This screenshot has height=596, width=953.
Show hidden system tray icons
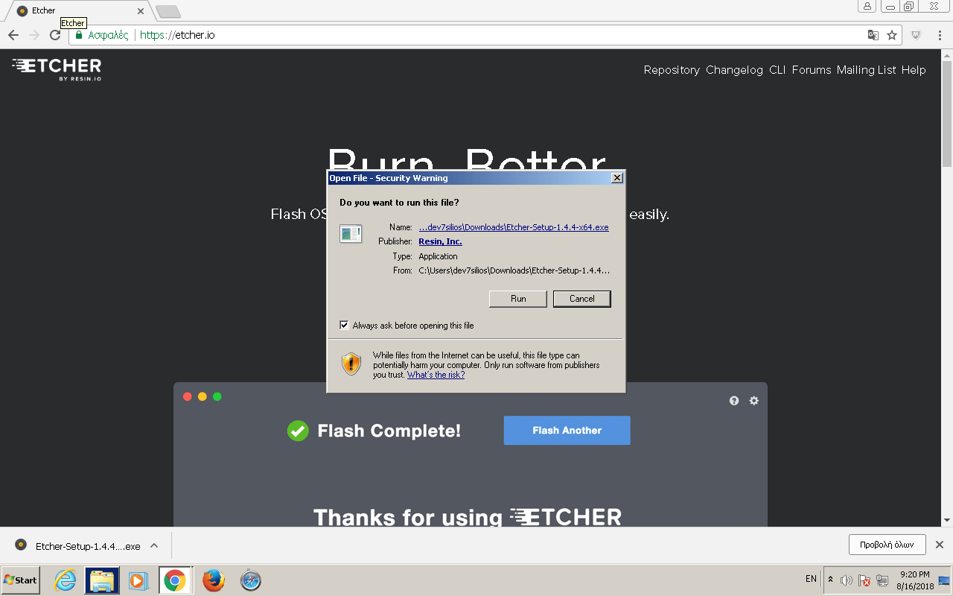(830, 580)
